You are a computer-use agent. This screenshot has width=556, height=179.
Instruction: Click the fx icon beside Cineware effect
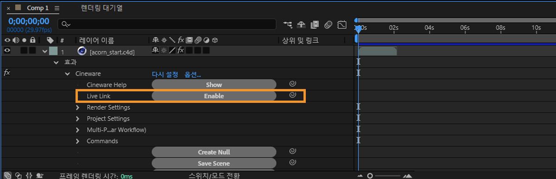7,73
